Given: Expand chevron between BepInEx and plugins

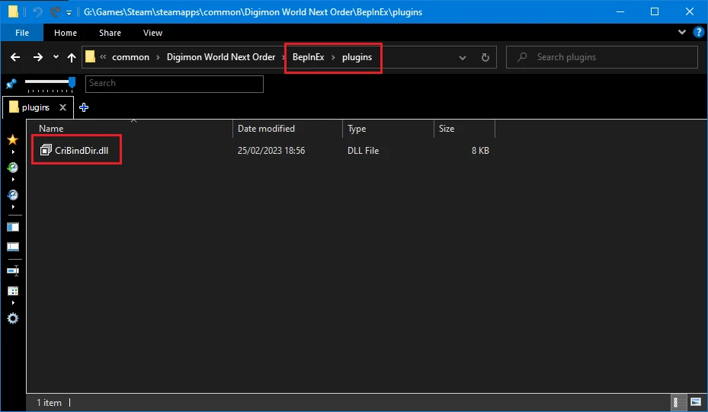Looking at the screenshot, I should coord(333,57).
